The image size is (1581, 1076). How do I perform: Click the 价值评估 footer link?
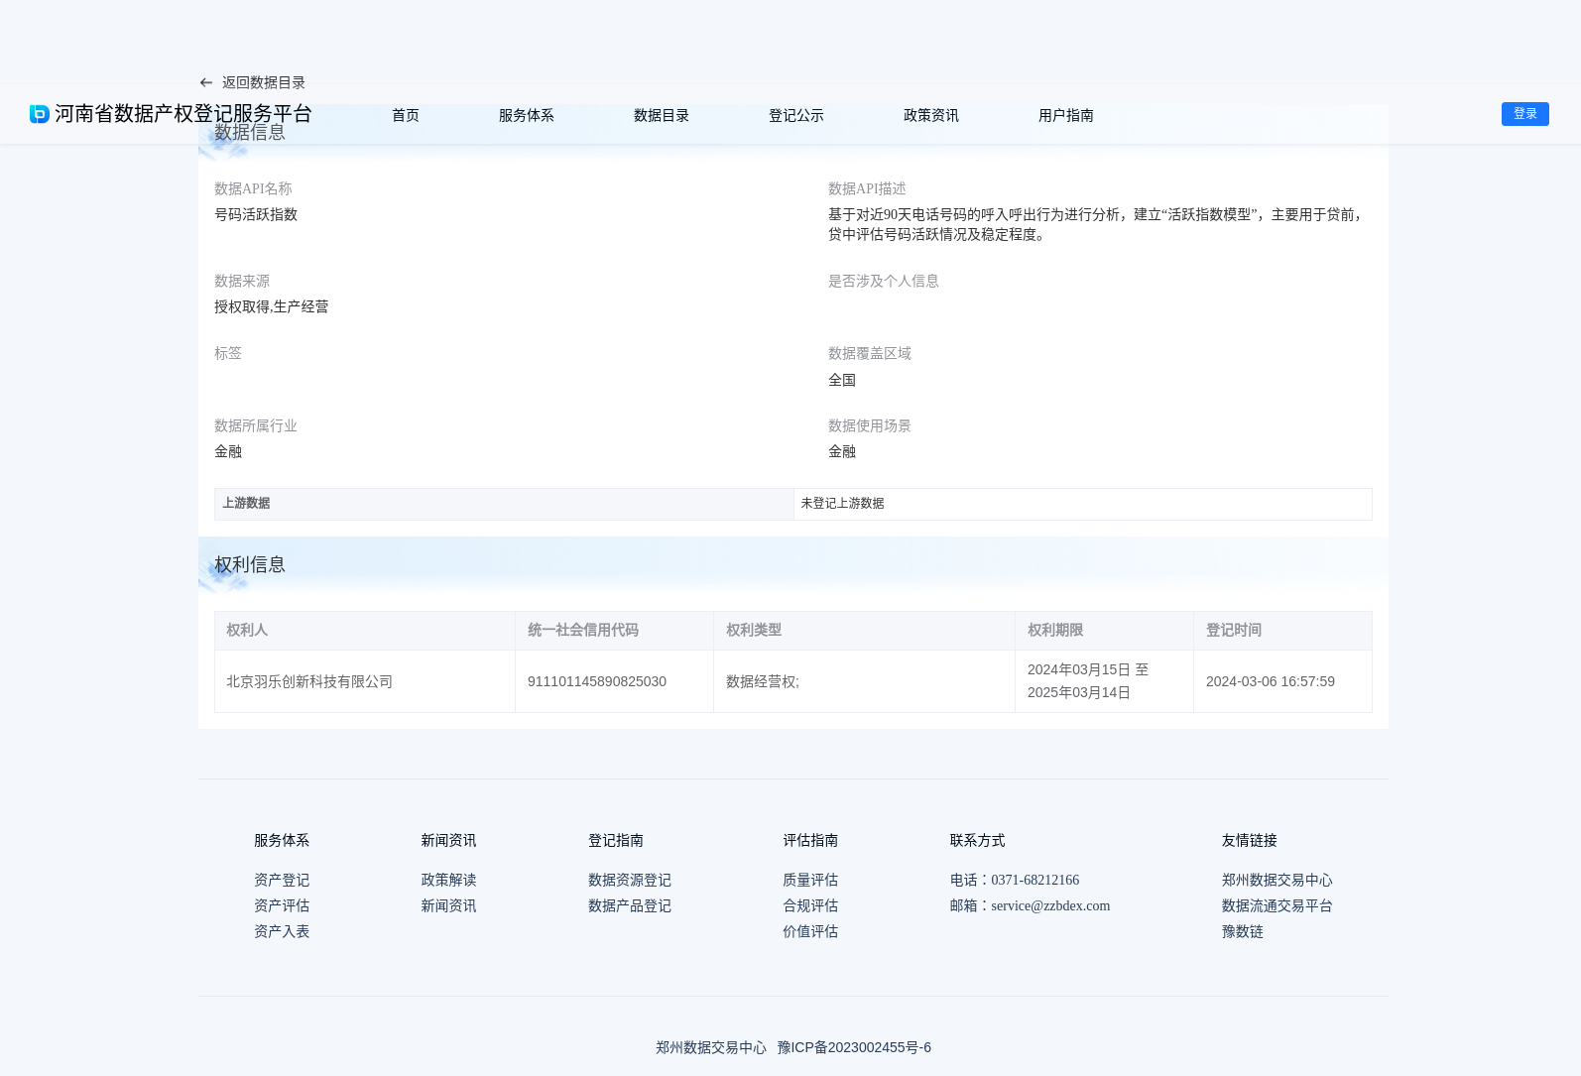point(810,932)
